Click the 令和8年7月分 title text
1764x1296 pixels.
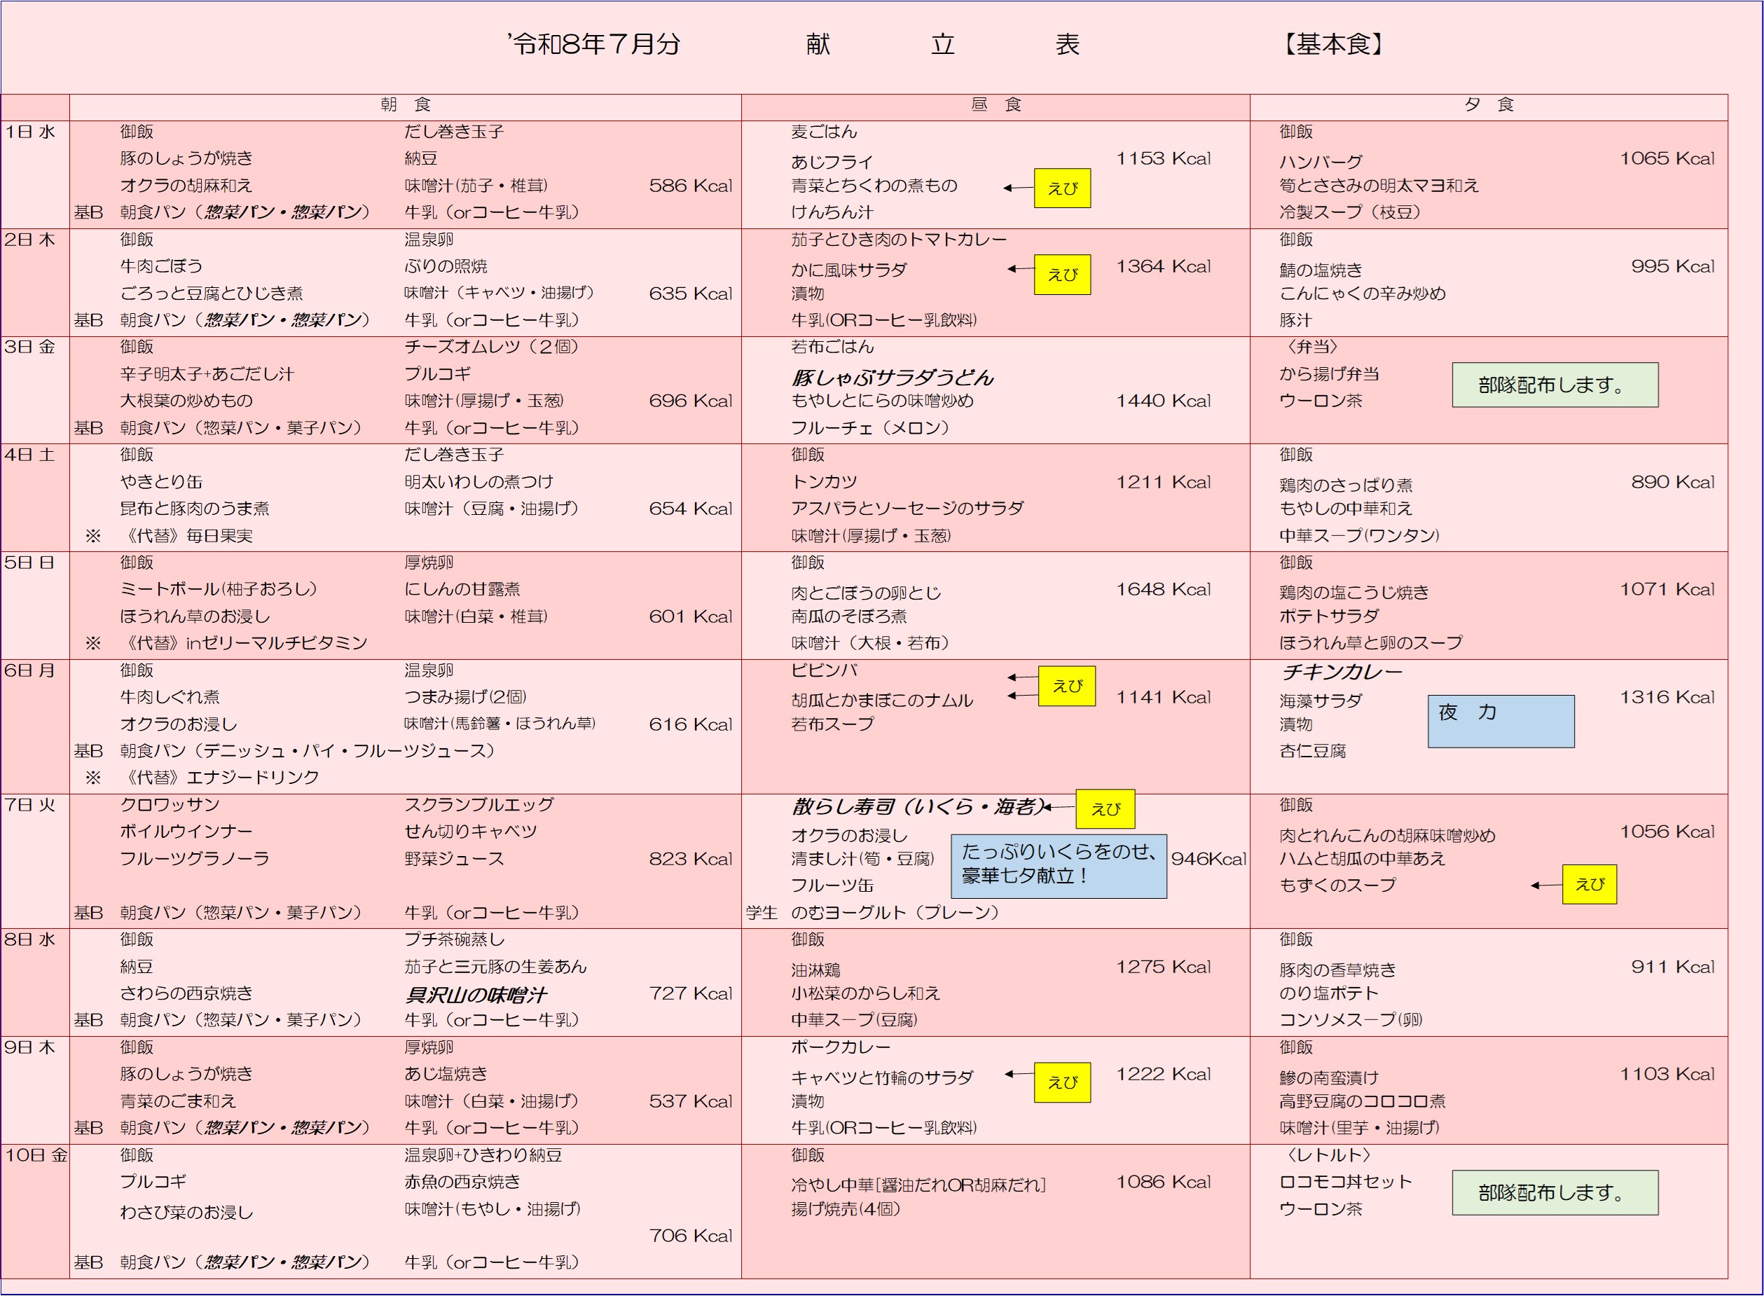(594, 44)
